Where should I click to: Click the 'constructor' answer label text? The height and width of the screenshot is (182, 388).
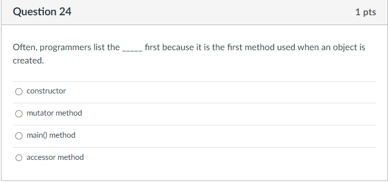point(46,91)
